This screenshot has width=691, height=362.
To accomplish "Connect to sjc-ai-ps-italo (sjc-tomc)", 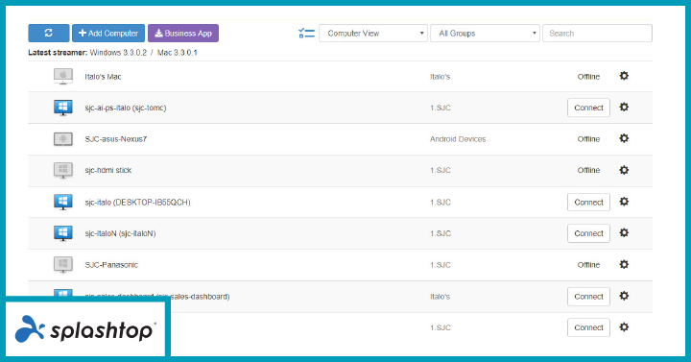I will click(588, 108).
